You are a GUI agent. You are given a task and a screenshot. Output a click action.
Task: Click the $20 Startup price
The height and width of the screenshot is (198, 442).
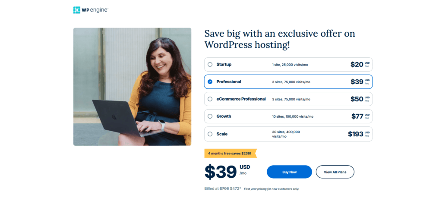tap(360, 65)
